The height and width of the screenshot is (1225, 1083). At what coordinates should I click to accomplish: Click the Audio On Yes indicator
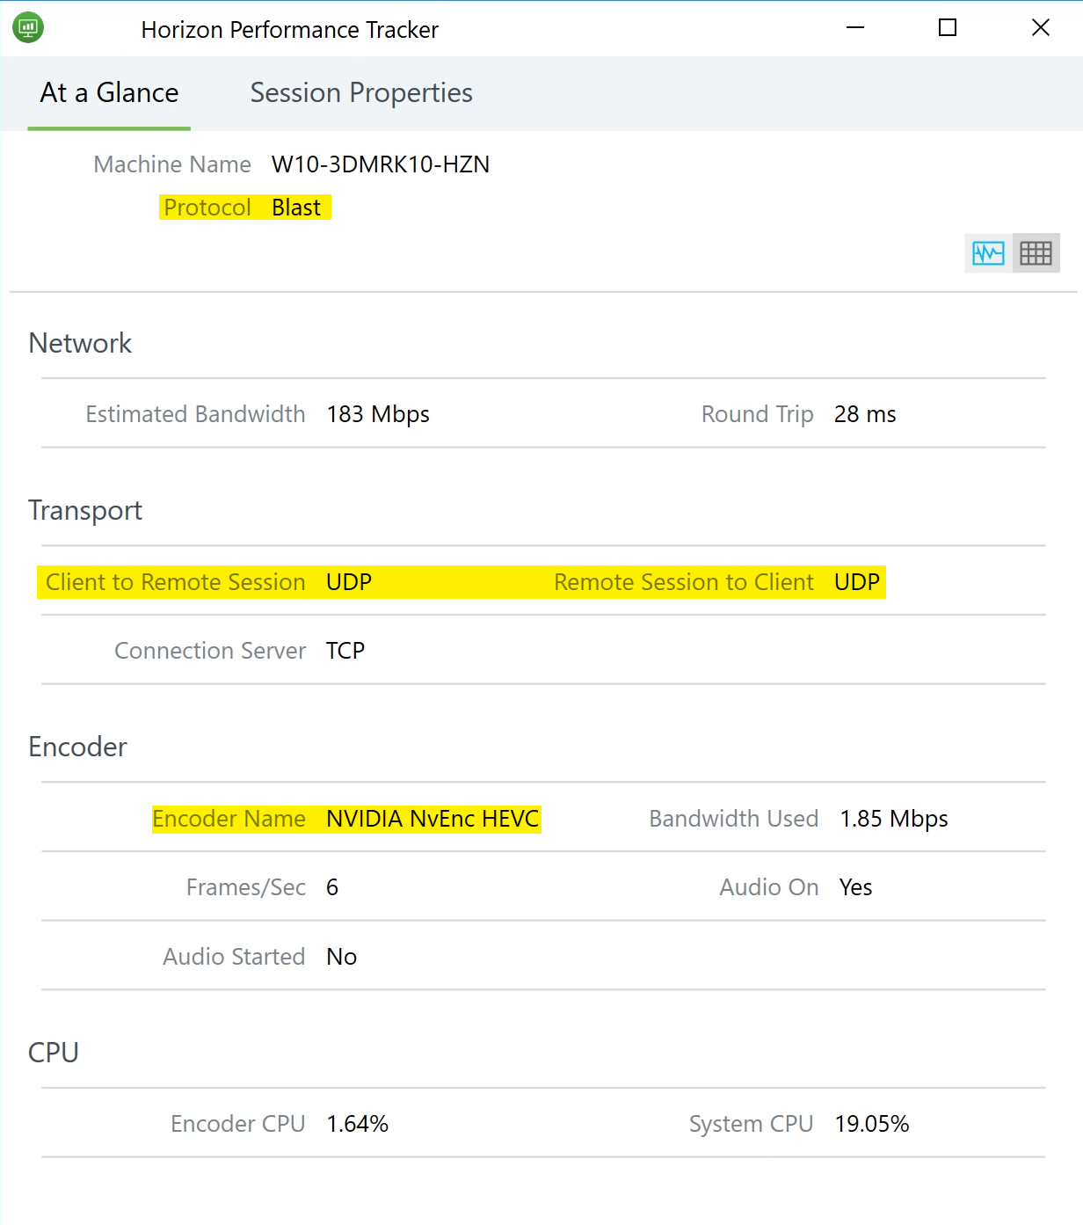coord(854,887)
